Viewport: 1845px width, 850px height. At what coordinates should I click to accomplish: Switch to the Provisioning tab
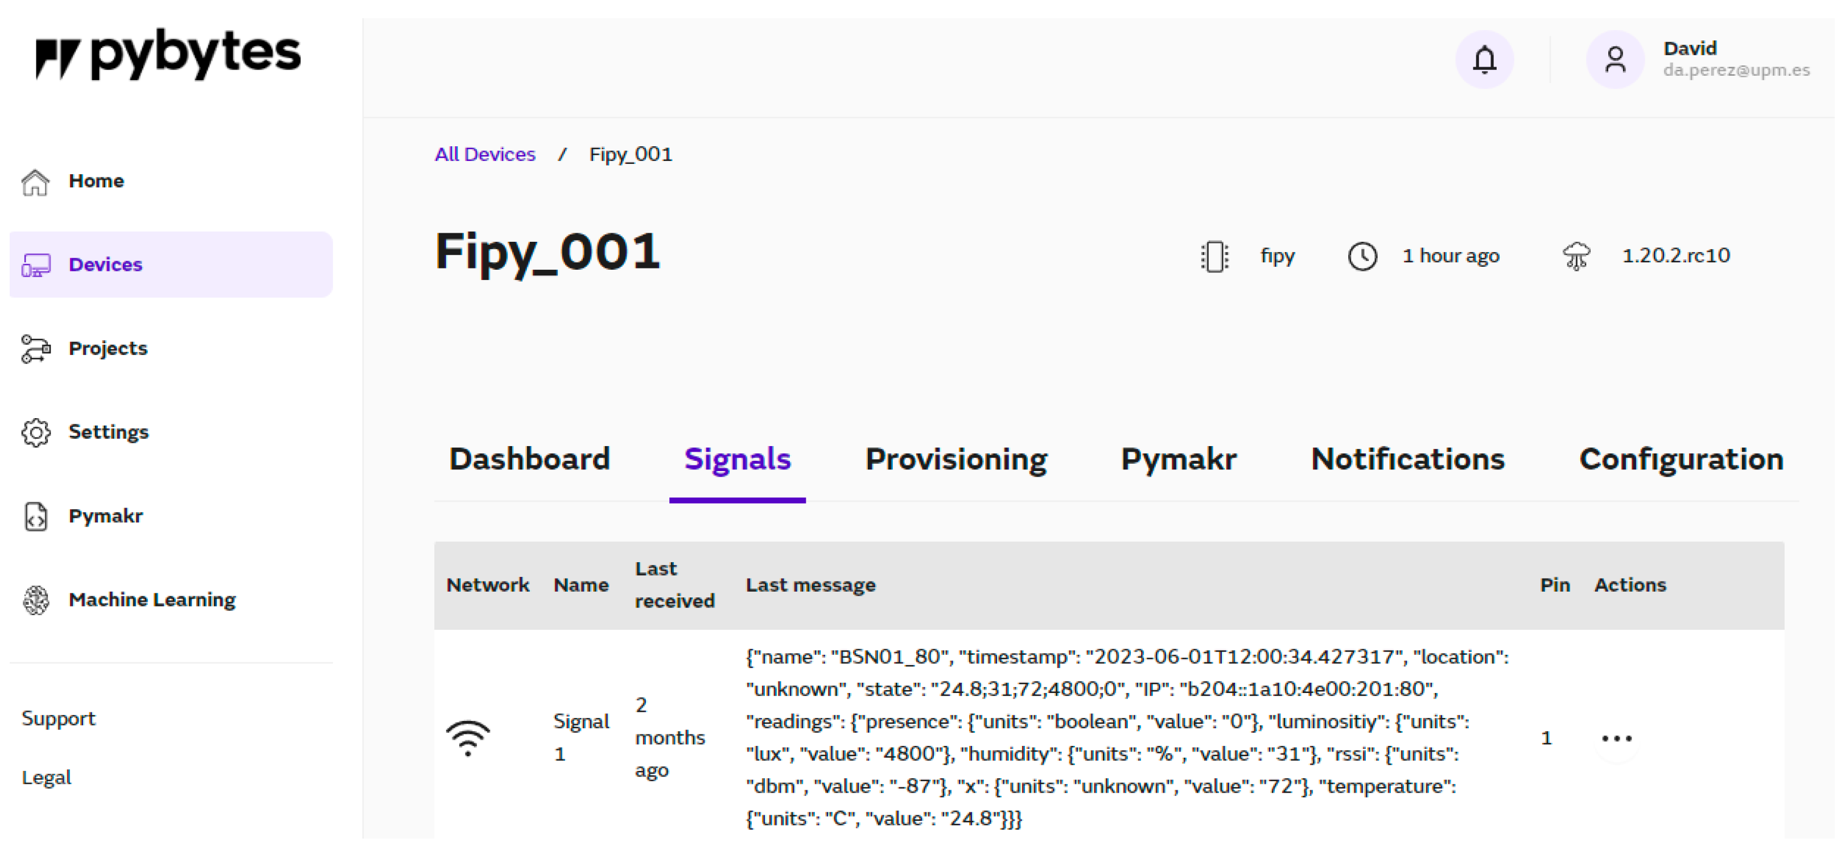[x=956, y=460]
